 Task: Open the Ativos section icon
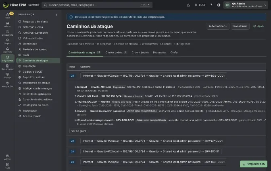tap(7, 24)
